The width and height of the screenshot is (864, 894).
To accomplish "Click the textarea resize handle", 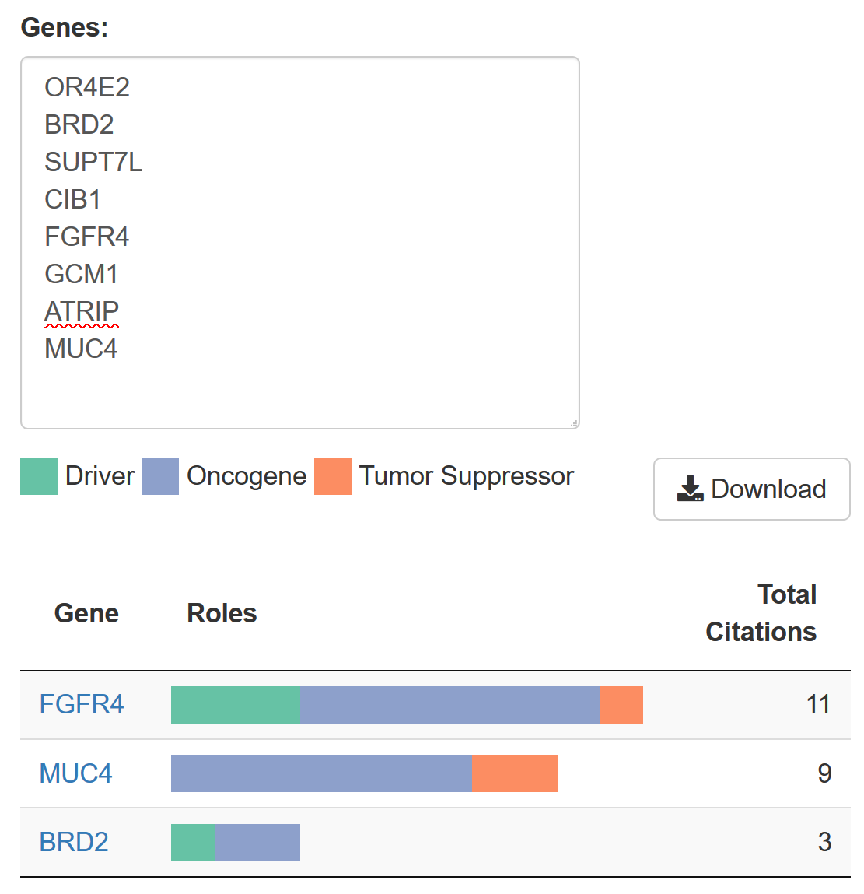I will coord(574,423).
